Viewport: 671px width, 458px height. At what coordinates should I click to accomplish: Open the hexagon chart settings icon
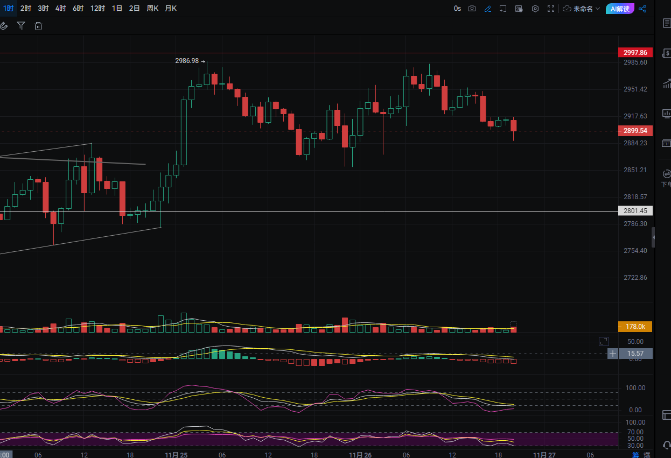[535, 9]
